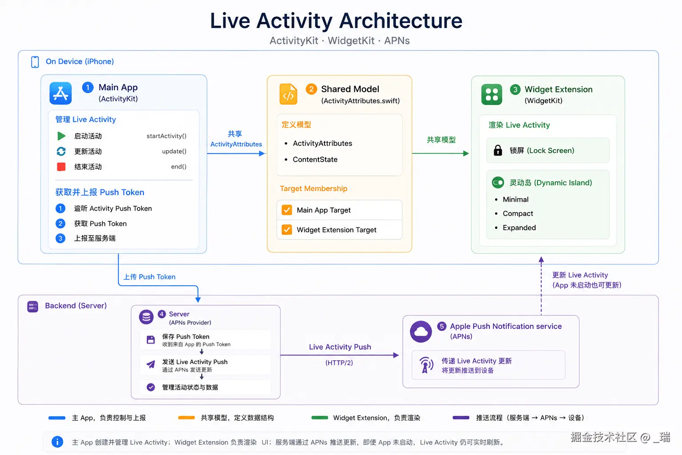Screen dimensions: 682x455
Task: Click the green legend swatch for Widget Extension
Action: 320,418
